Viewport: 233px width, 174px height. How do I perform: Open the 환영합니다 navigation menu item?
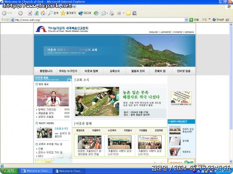pos(46,71)
